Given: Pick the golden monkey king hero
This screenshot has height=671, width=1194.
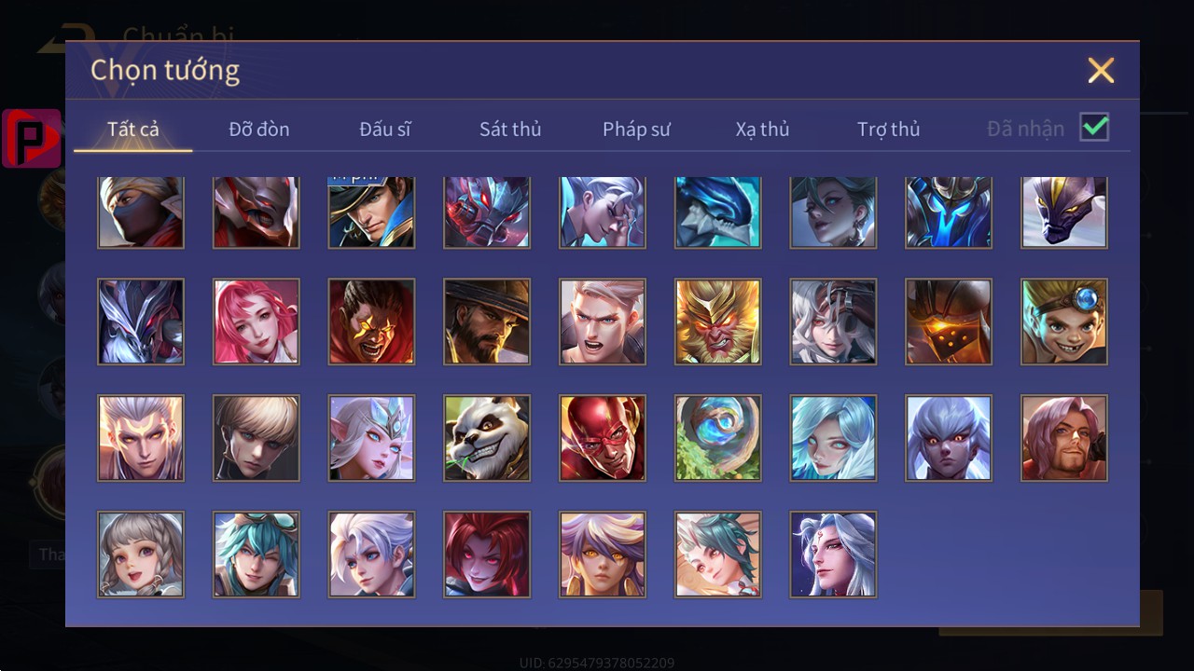Looking at the screenshot, I should (x=718, y=322).
